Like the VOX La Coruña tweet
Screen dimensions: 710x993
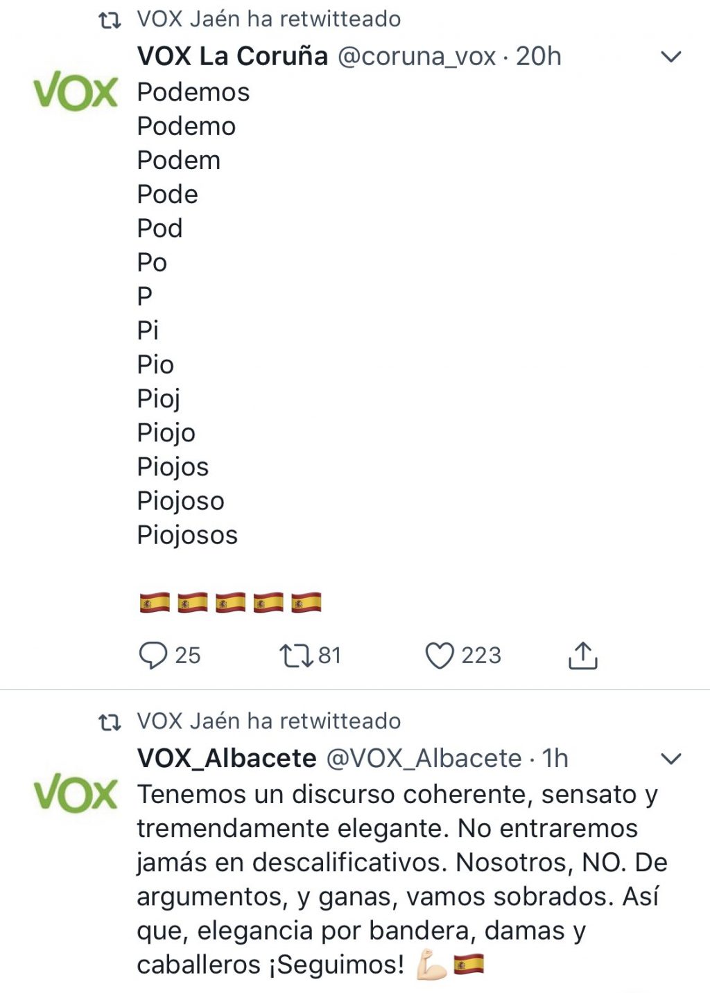(x=439, y=656)
